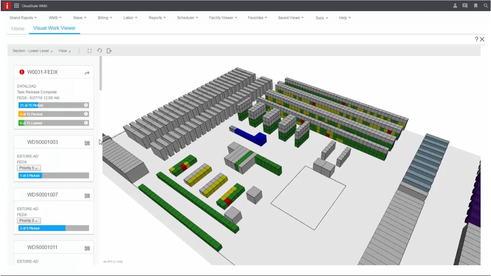Open the Scheduler menu
The image size is (491, 276).
[187, 18]
